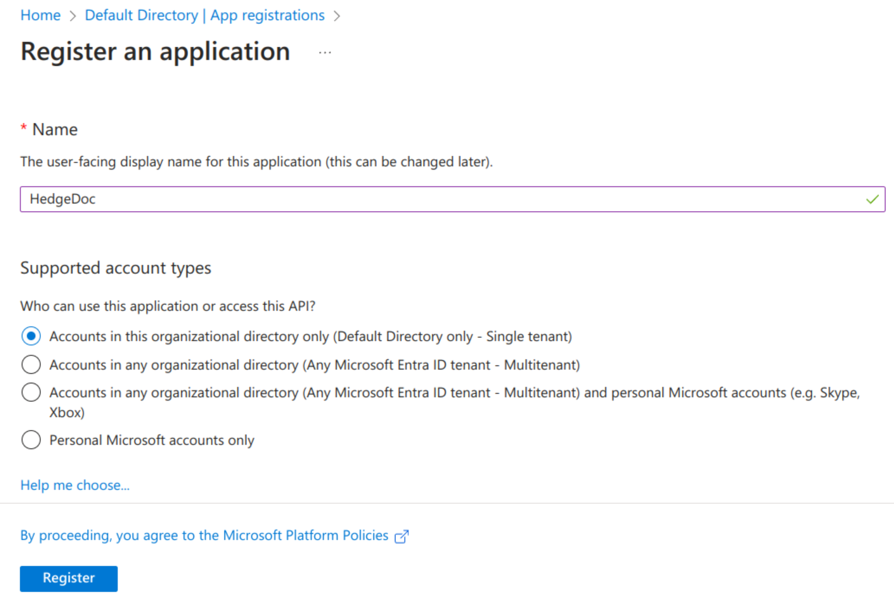Select the HedgeDoc text in the Name field
The height and width of the screenshot is (602, 894).
63,199
